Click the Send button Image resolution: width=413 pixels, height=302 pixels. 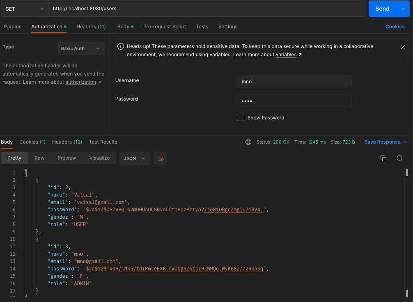click(382, 8)
